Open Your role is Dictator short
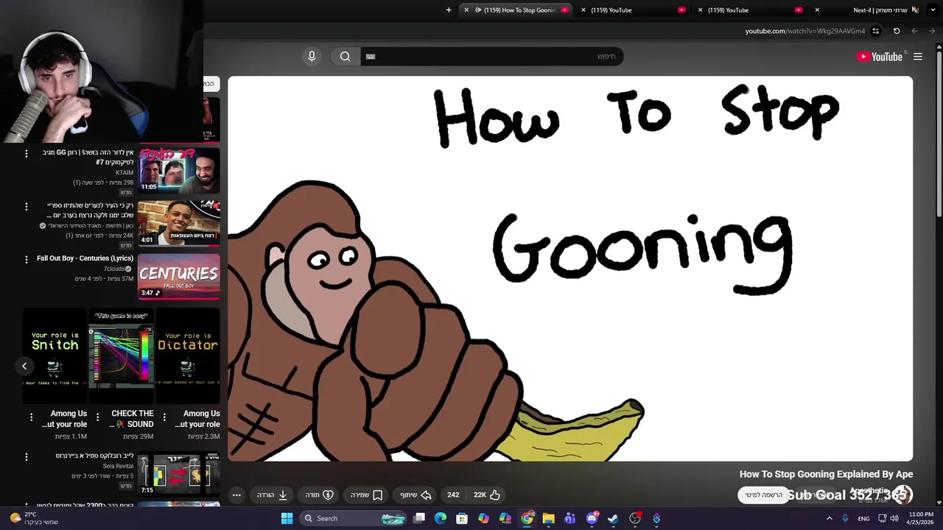Screen dimensions: 943x530 187,356
